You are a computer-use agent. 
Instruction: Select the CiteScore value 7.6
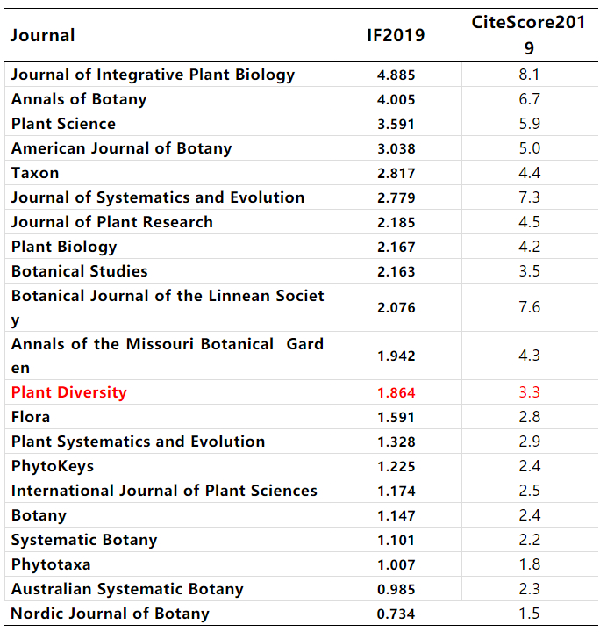[x=529, y=307]
